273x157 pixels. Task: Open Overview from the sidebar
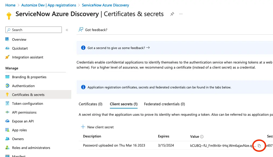click(x=19, y=39)
